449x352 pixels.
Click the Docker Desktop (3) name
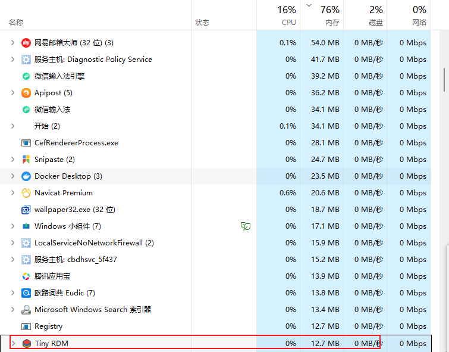click(68, 176)
